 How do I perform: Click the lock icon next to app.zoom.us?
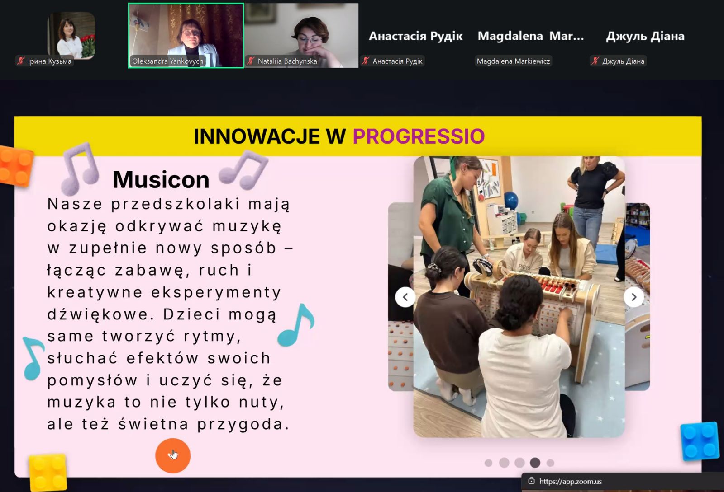531,481
